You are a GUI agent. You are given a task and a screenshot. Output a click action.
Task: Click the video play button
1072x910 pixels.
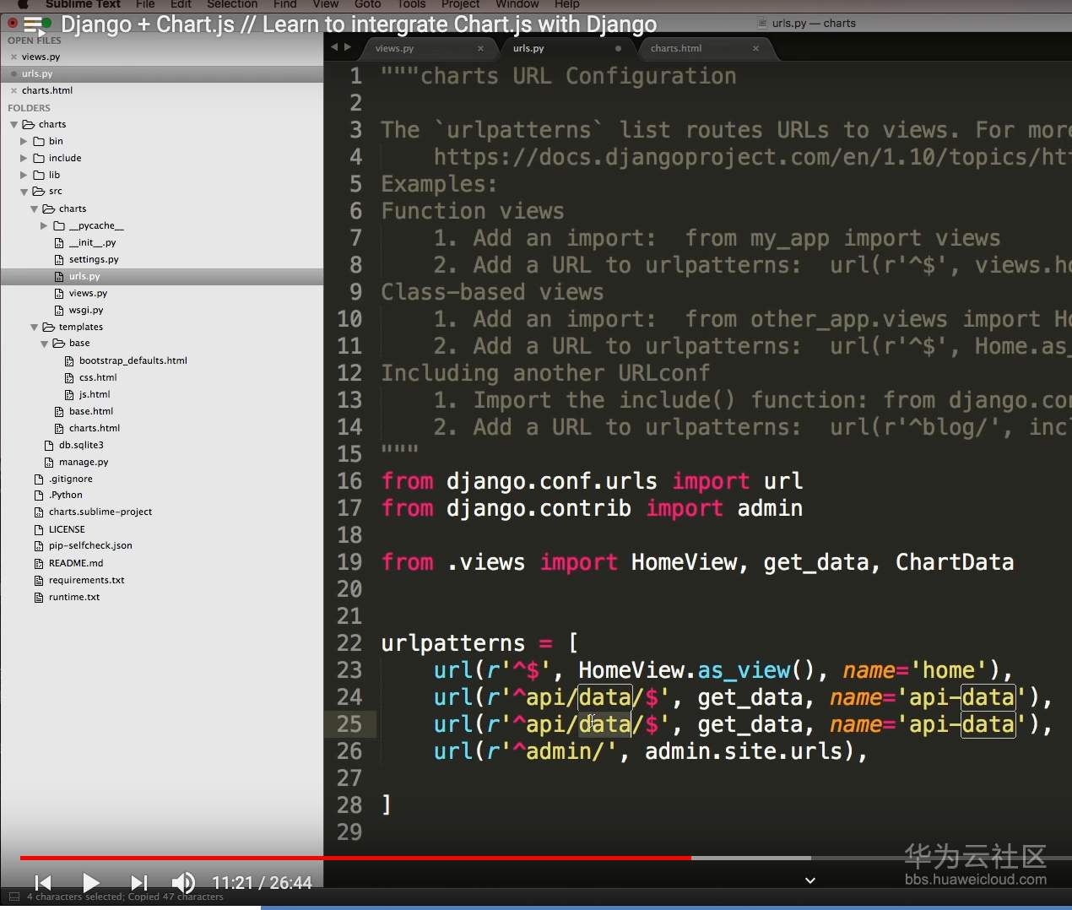click(91, 883)
